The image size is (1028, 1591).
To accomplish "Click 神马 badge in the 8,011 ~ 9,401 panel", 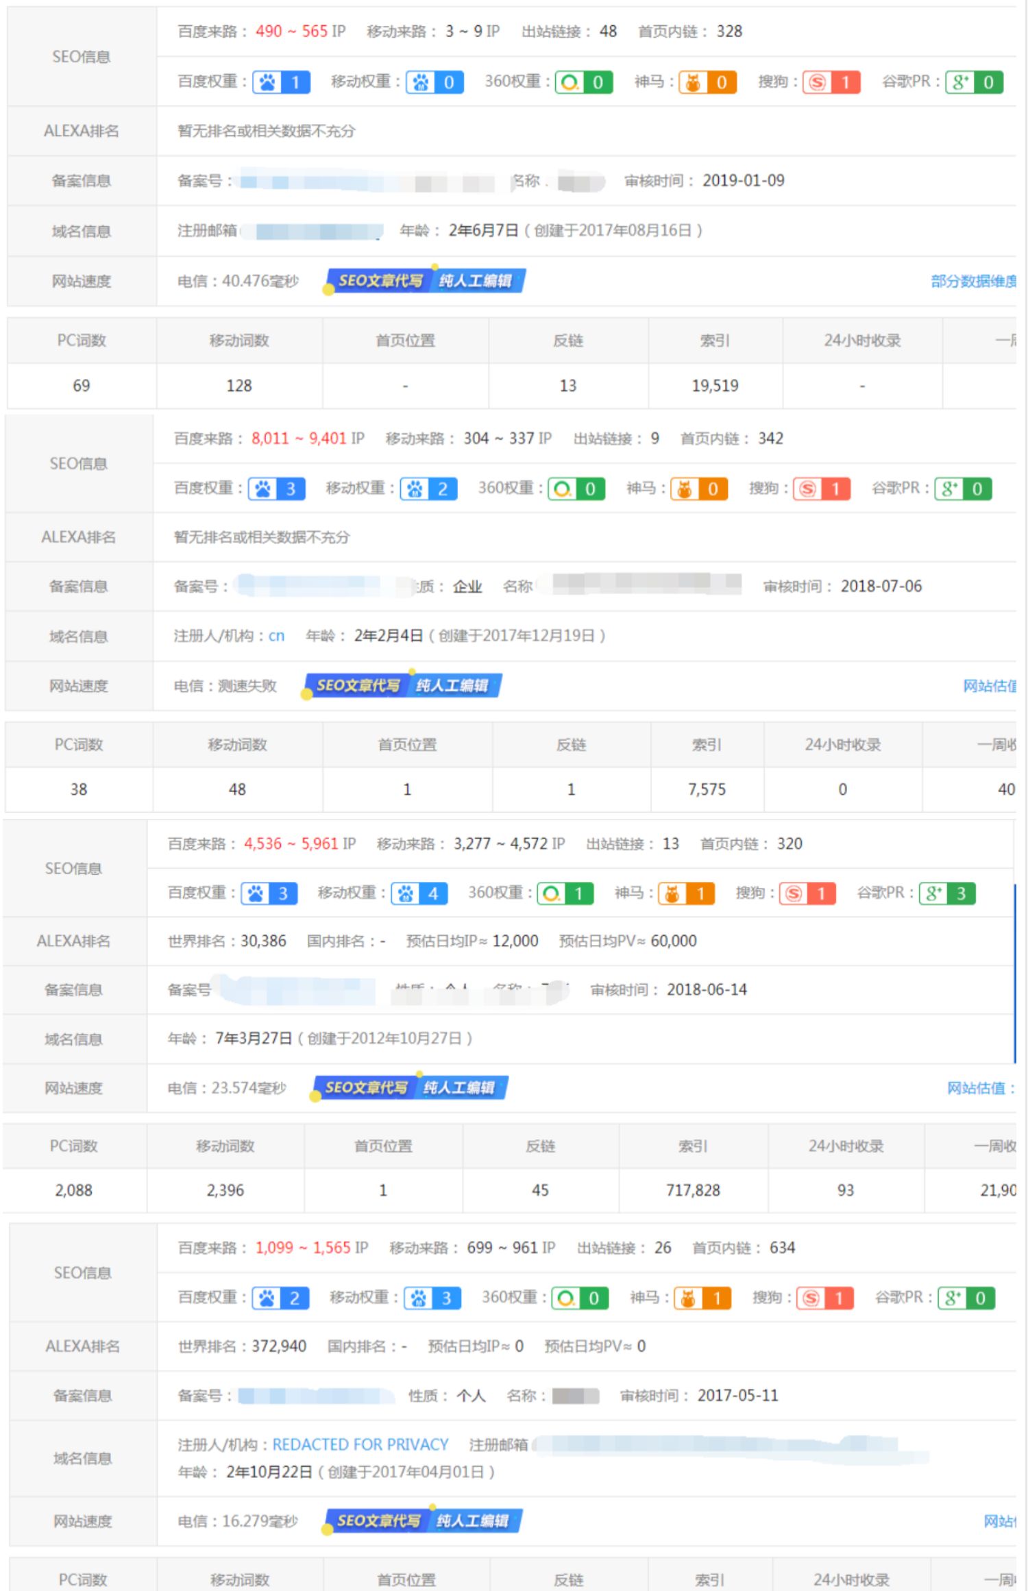I will click(699, 489).
